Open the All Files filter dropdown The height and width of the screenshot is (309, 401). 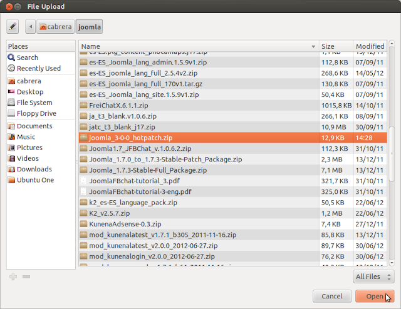tap(373, 276)
